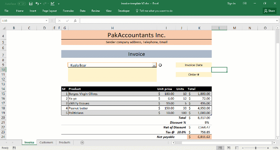Click Sign in link
The image size is (280, 150).
pos(231,3)
